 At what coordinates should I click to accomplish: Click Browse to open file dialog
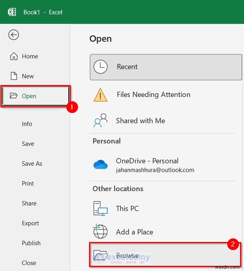[165, 255]
